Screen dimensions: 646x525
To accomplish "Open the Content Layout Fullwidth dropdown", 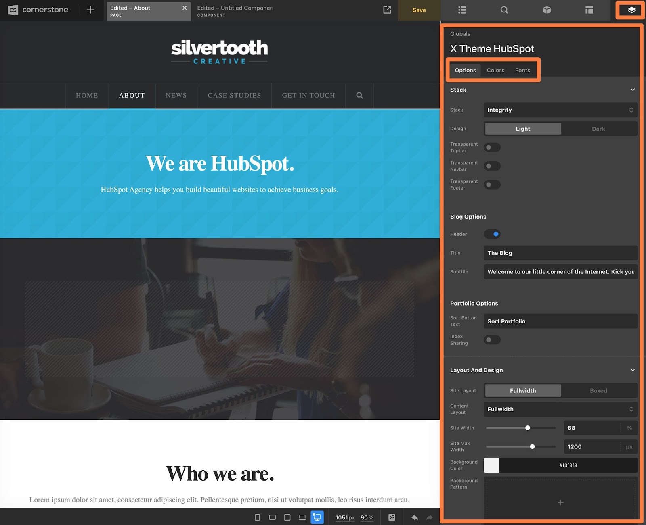I will click(x=560, y=409).
